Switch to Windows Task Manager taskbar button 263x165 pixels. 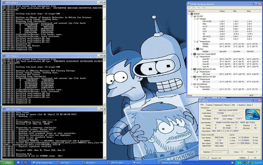tap(170, 163)
